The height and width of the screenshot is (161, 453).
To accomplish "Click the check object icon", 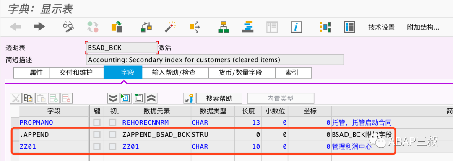I will [x=146, y=27].
